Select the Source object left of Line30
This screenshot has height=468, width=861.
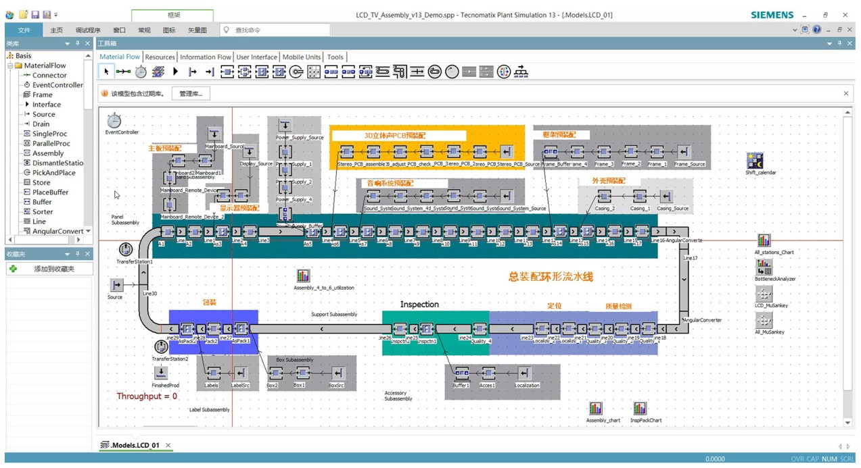tap(116, 285)
